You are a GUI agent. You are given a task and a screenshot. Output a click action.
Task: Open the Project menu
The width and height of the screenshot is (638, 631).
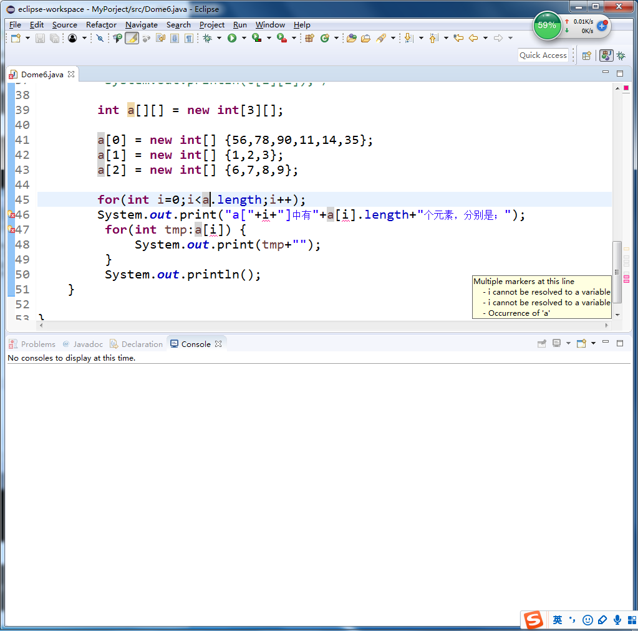212,25
